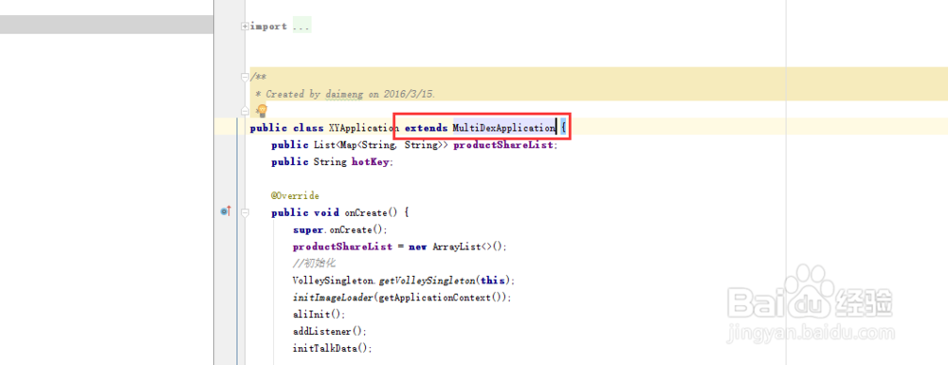Click the super.onCreate() call

click(x=339, y=229)
